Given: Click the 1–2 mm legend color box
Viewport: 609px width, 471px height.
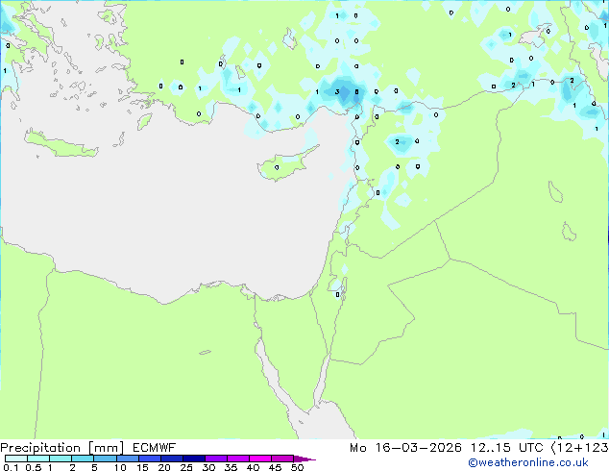Looking at the screenshot, I should pos(61,459).
